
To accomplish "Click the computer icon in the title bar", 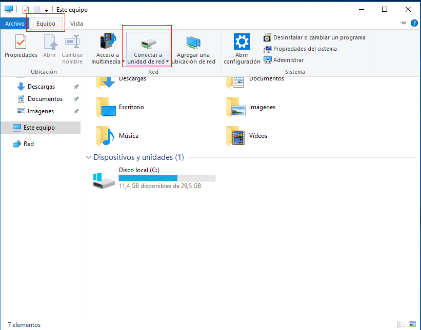I will [9, 9].
